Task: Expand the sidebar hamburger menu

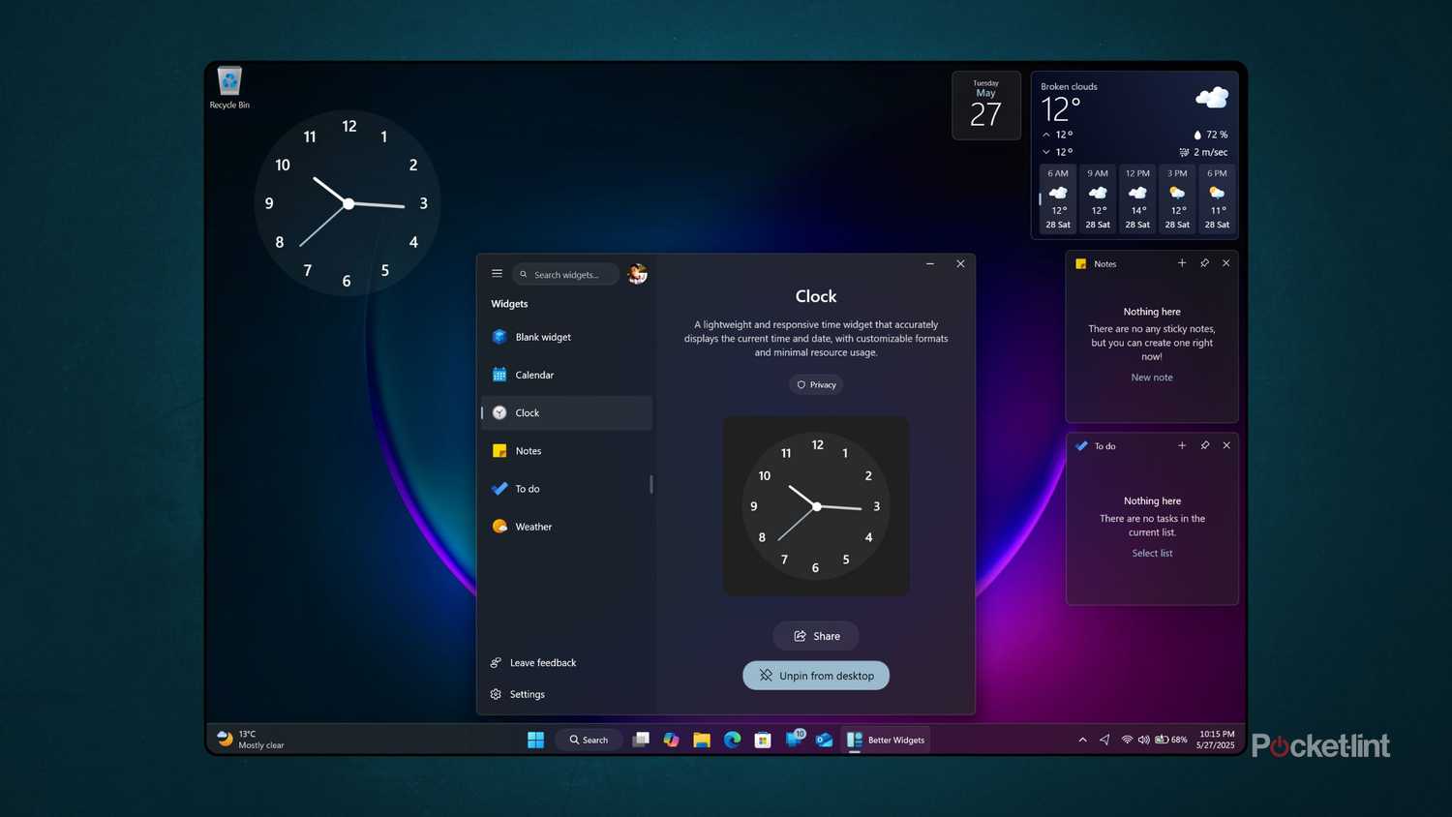Action: 497,273
